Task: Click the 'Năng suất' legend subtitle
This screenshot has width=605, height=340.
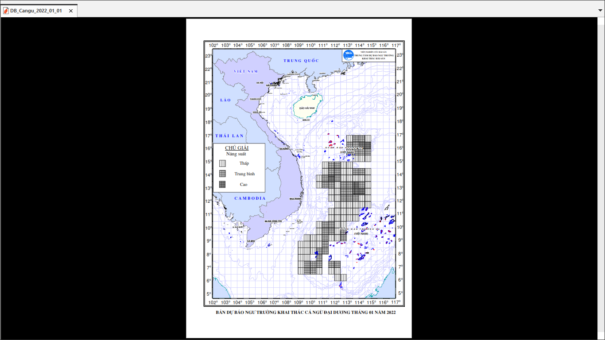Action: pos(236,154)
